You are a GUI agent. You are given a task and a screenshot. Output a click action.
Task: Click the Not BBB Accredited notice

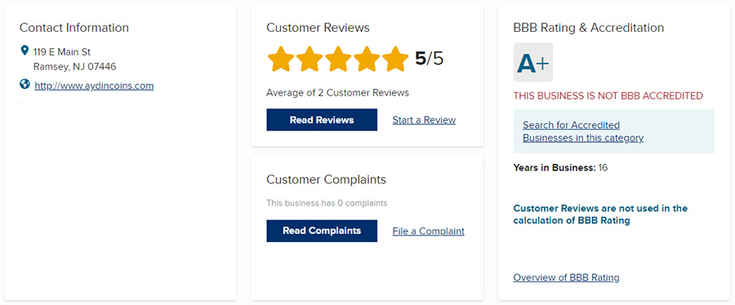coord(608,96)
